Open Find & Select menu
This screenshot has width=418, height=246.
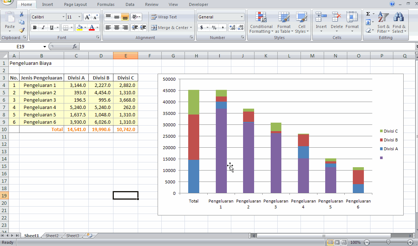(x=399, y=23)
